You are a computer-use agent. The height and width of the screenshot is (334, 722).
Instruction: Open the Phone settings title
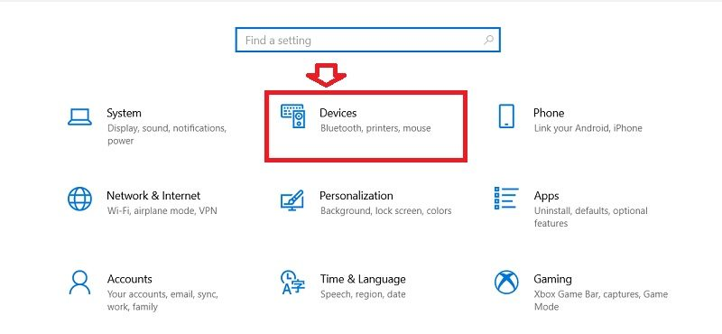tap(549, 113)
